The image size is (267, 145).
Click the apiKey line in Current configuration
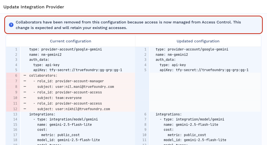[78, 70]
